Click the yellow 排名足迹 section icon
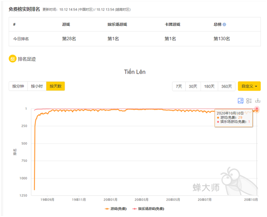Viewport: 267px width, 217px height. pyautogui.click(x=12, y=59)
